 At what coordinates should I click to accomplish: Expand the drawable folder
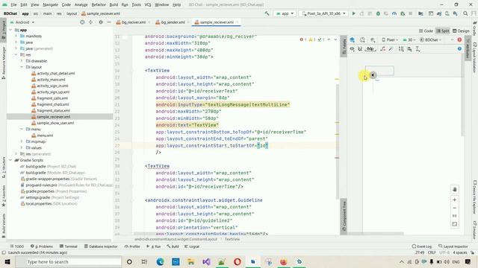[22, 61]
